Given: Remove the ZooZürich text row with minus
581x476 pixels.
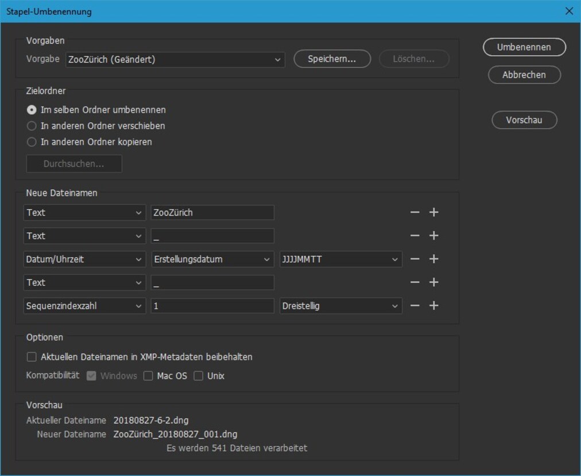Looking at the screenshot, I should click(x=415, y=213).
